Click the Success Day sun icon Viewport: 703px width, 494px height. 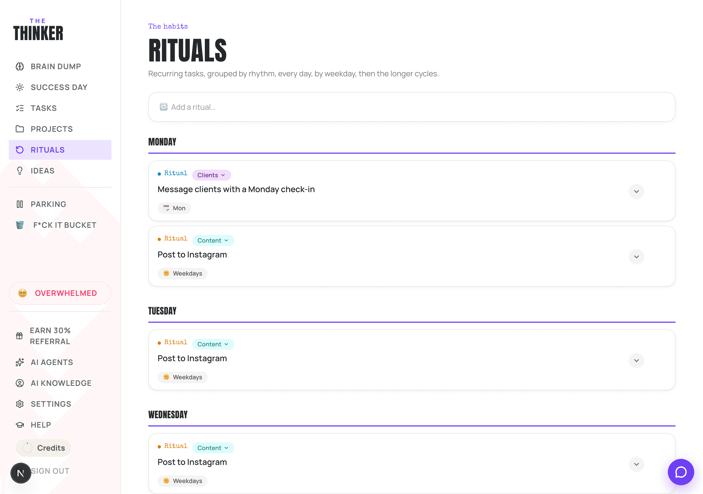(x=19, y=87)
